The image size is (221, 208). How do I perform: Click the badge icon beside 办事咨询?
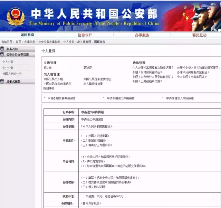click(x=3, y=49)
